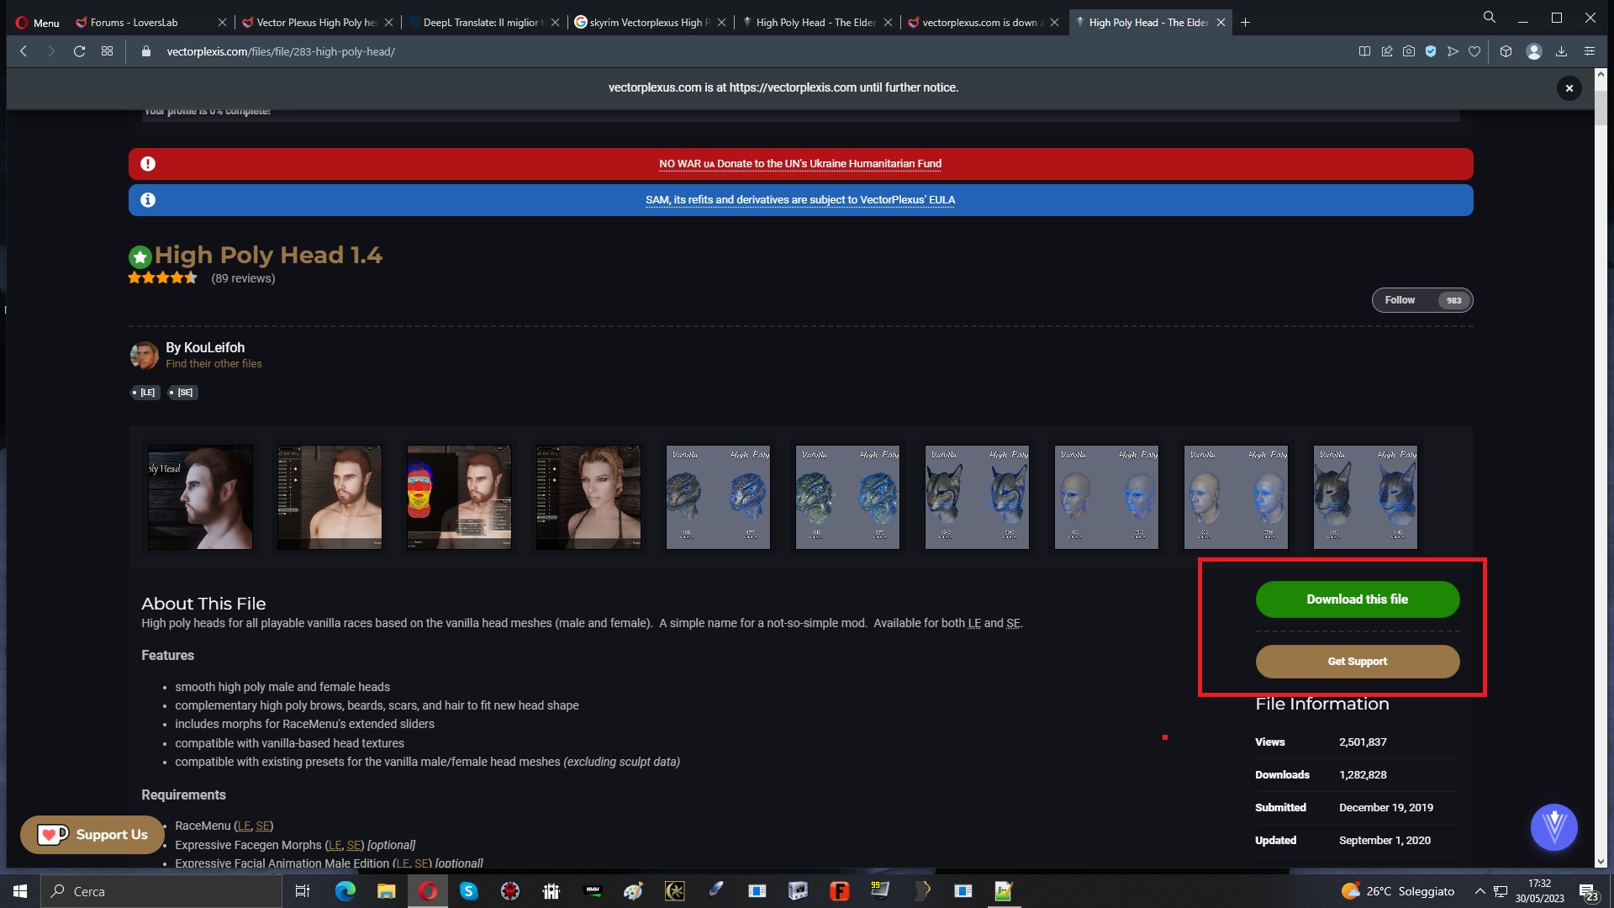Open Task View on the taskbar
The image size is (1614, 908).
coord(303,891)
